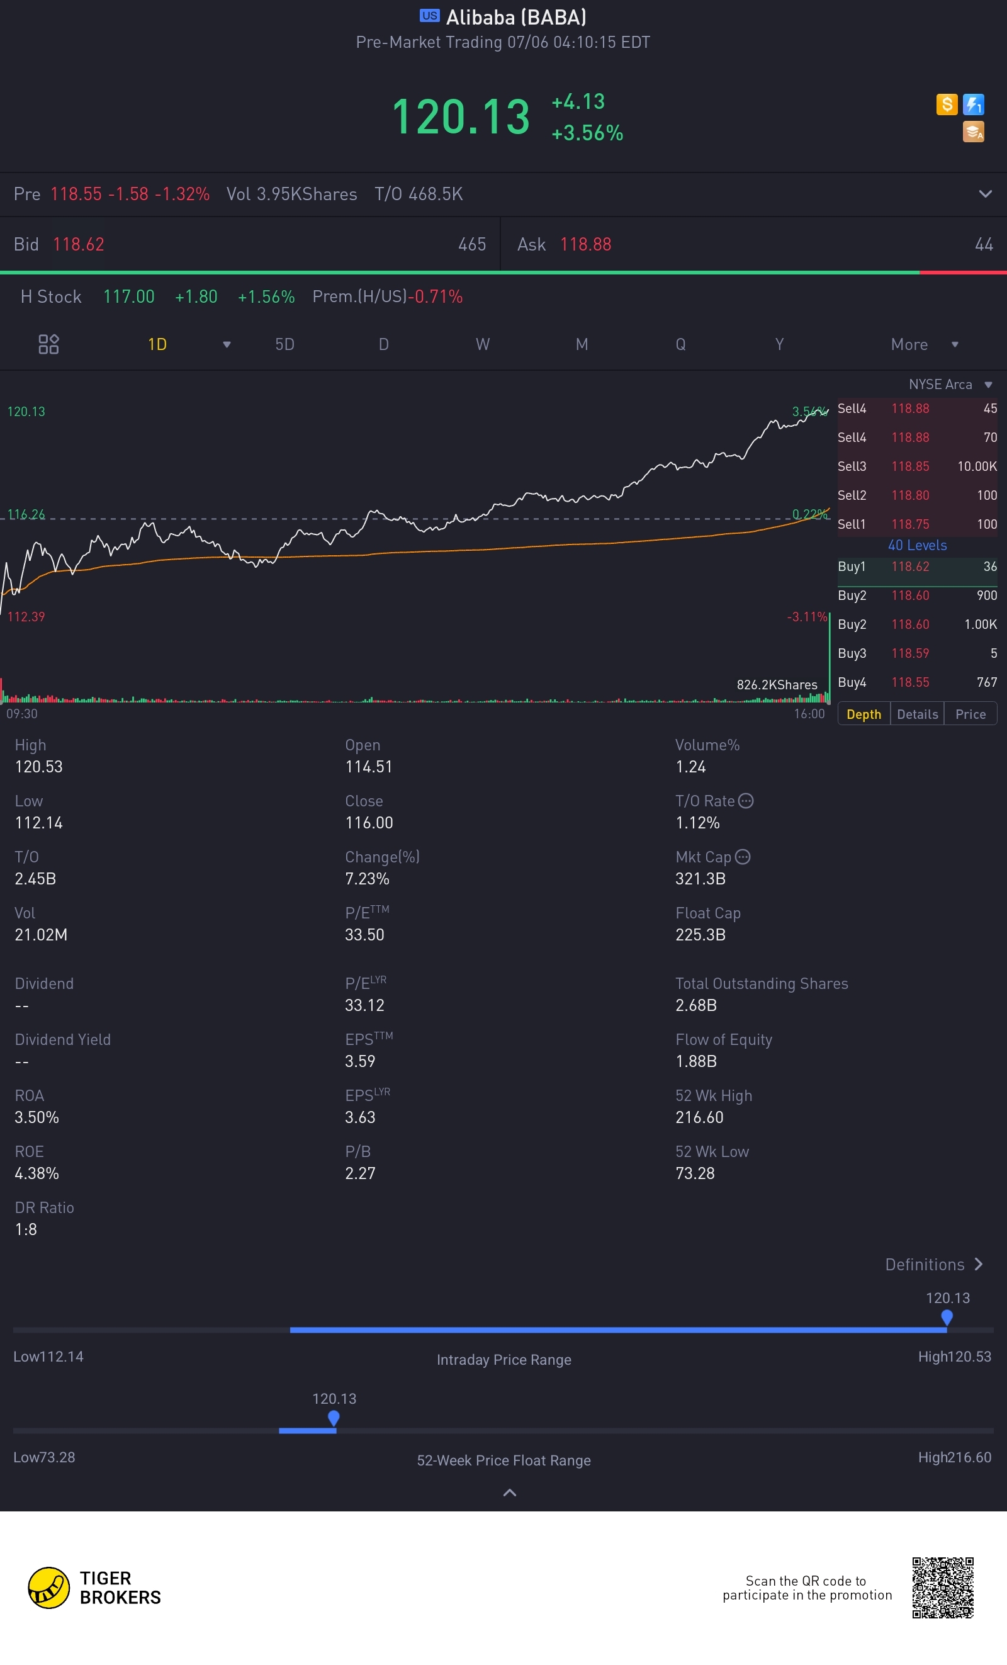Click the 52 Wk Low value 73.28
This screenshot has height=1665, width=1007.
[x=695, y=1174]
